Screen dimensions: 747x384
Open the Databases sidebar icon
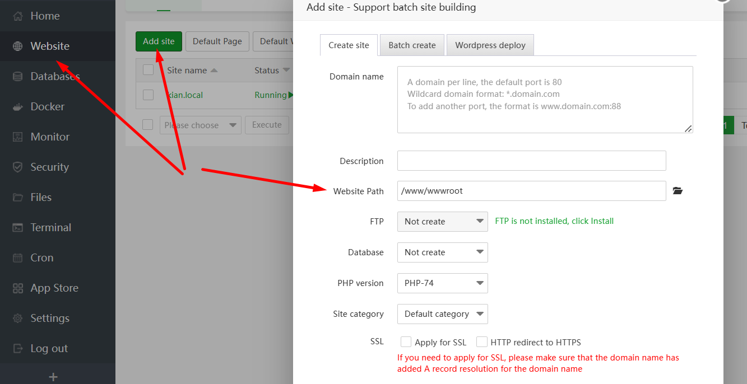pos(18,77)
